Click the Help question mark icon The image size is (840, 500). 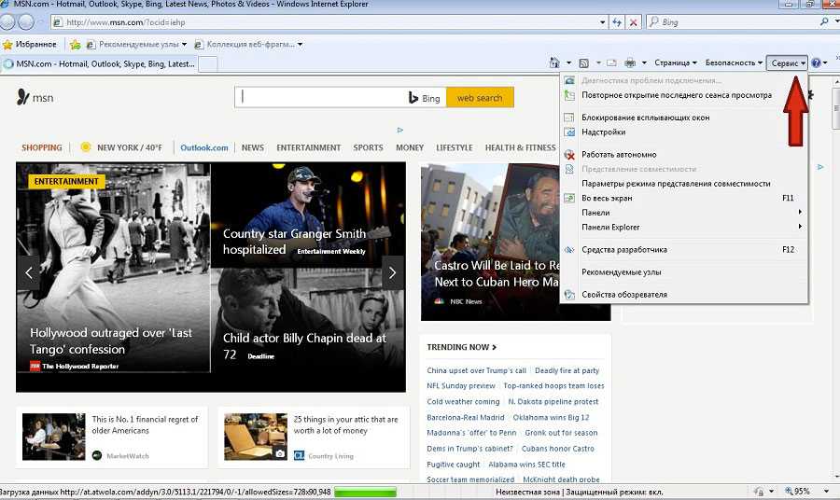815,62
